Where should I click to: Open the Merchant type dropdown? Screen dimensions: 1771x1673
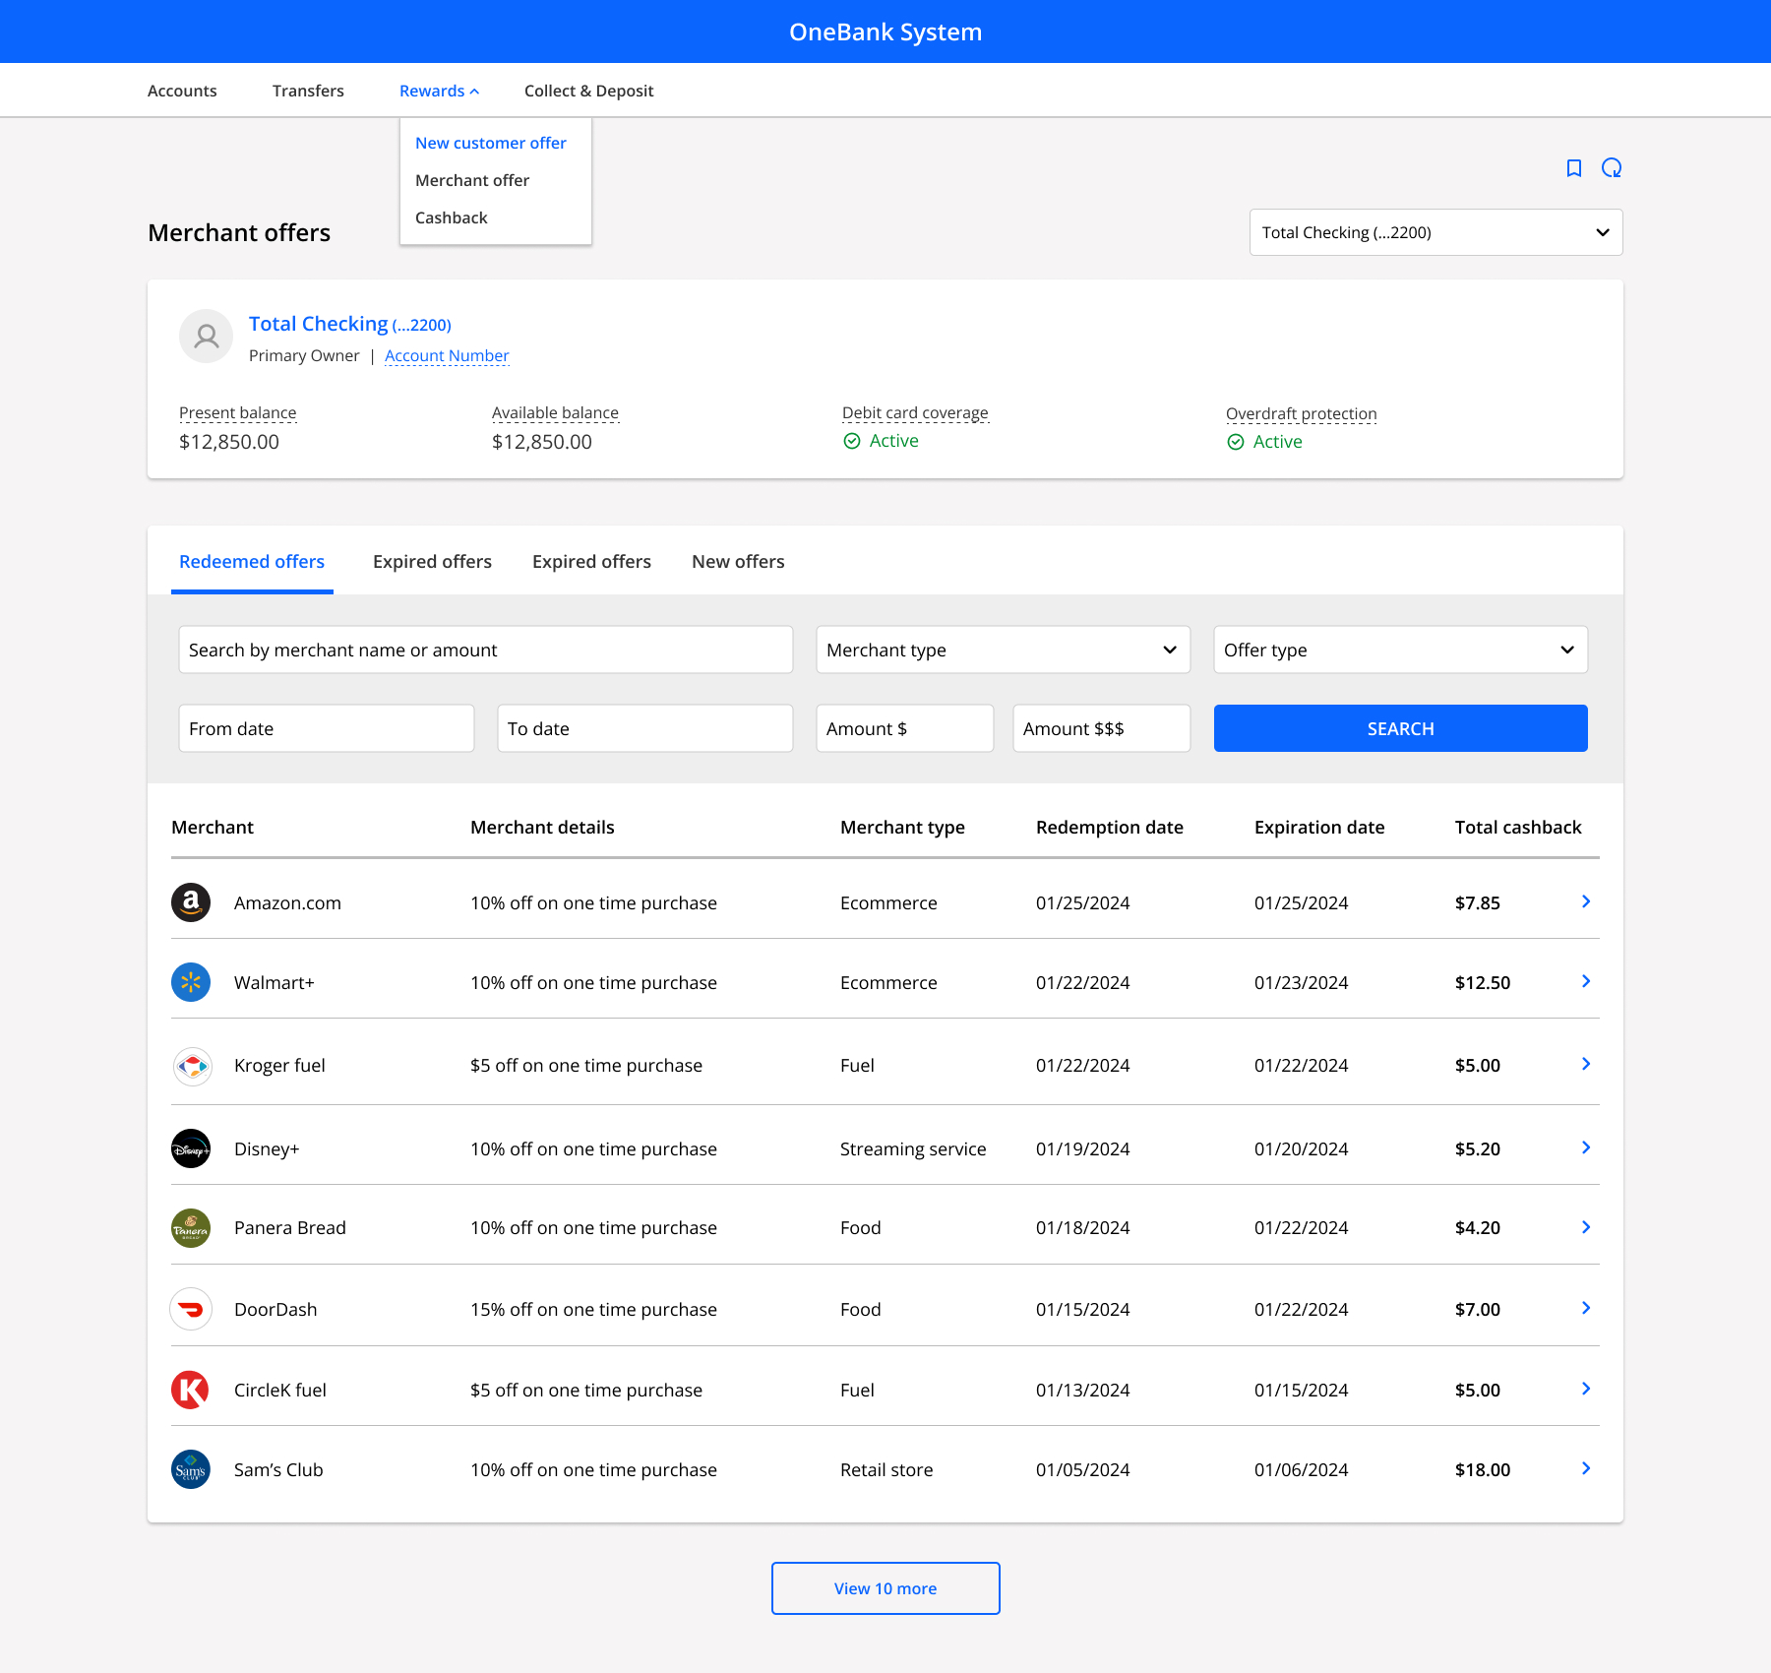(1003, 650)
